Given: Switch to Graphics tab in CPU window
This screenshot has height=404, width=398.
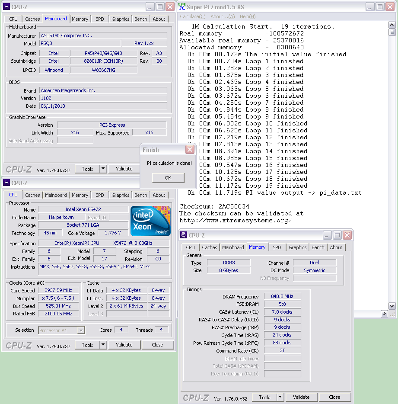Looking at the screenshot, I should pyautogui.click(x=120, y=195).
